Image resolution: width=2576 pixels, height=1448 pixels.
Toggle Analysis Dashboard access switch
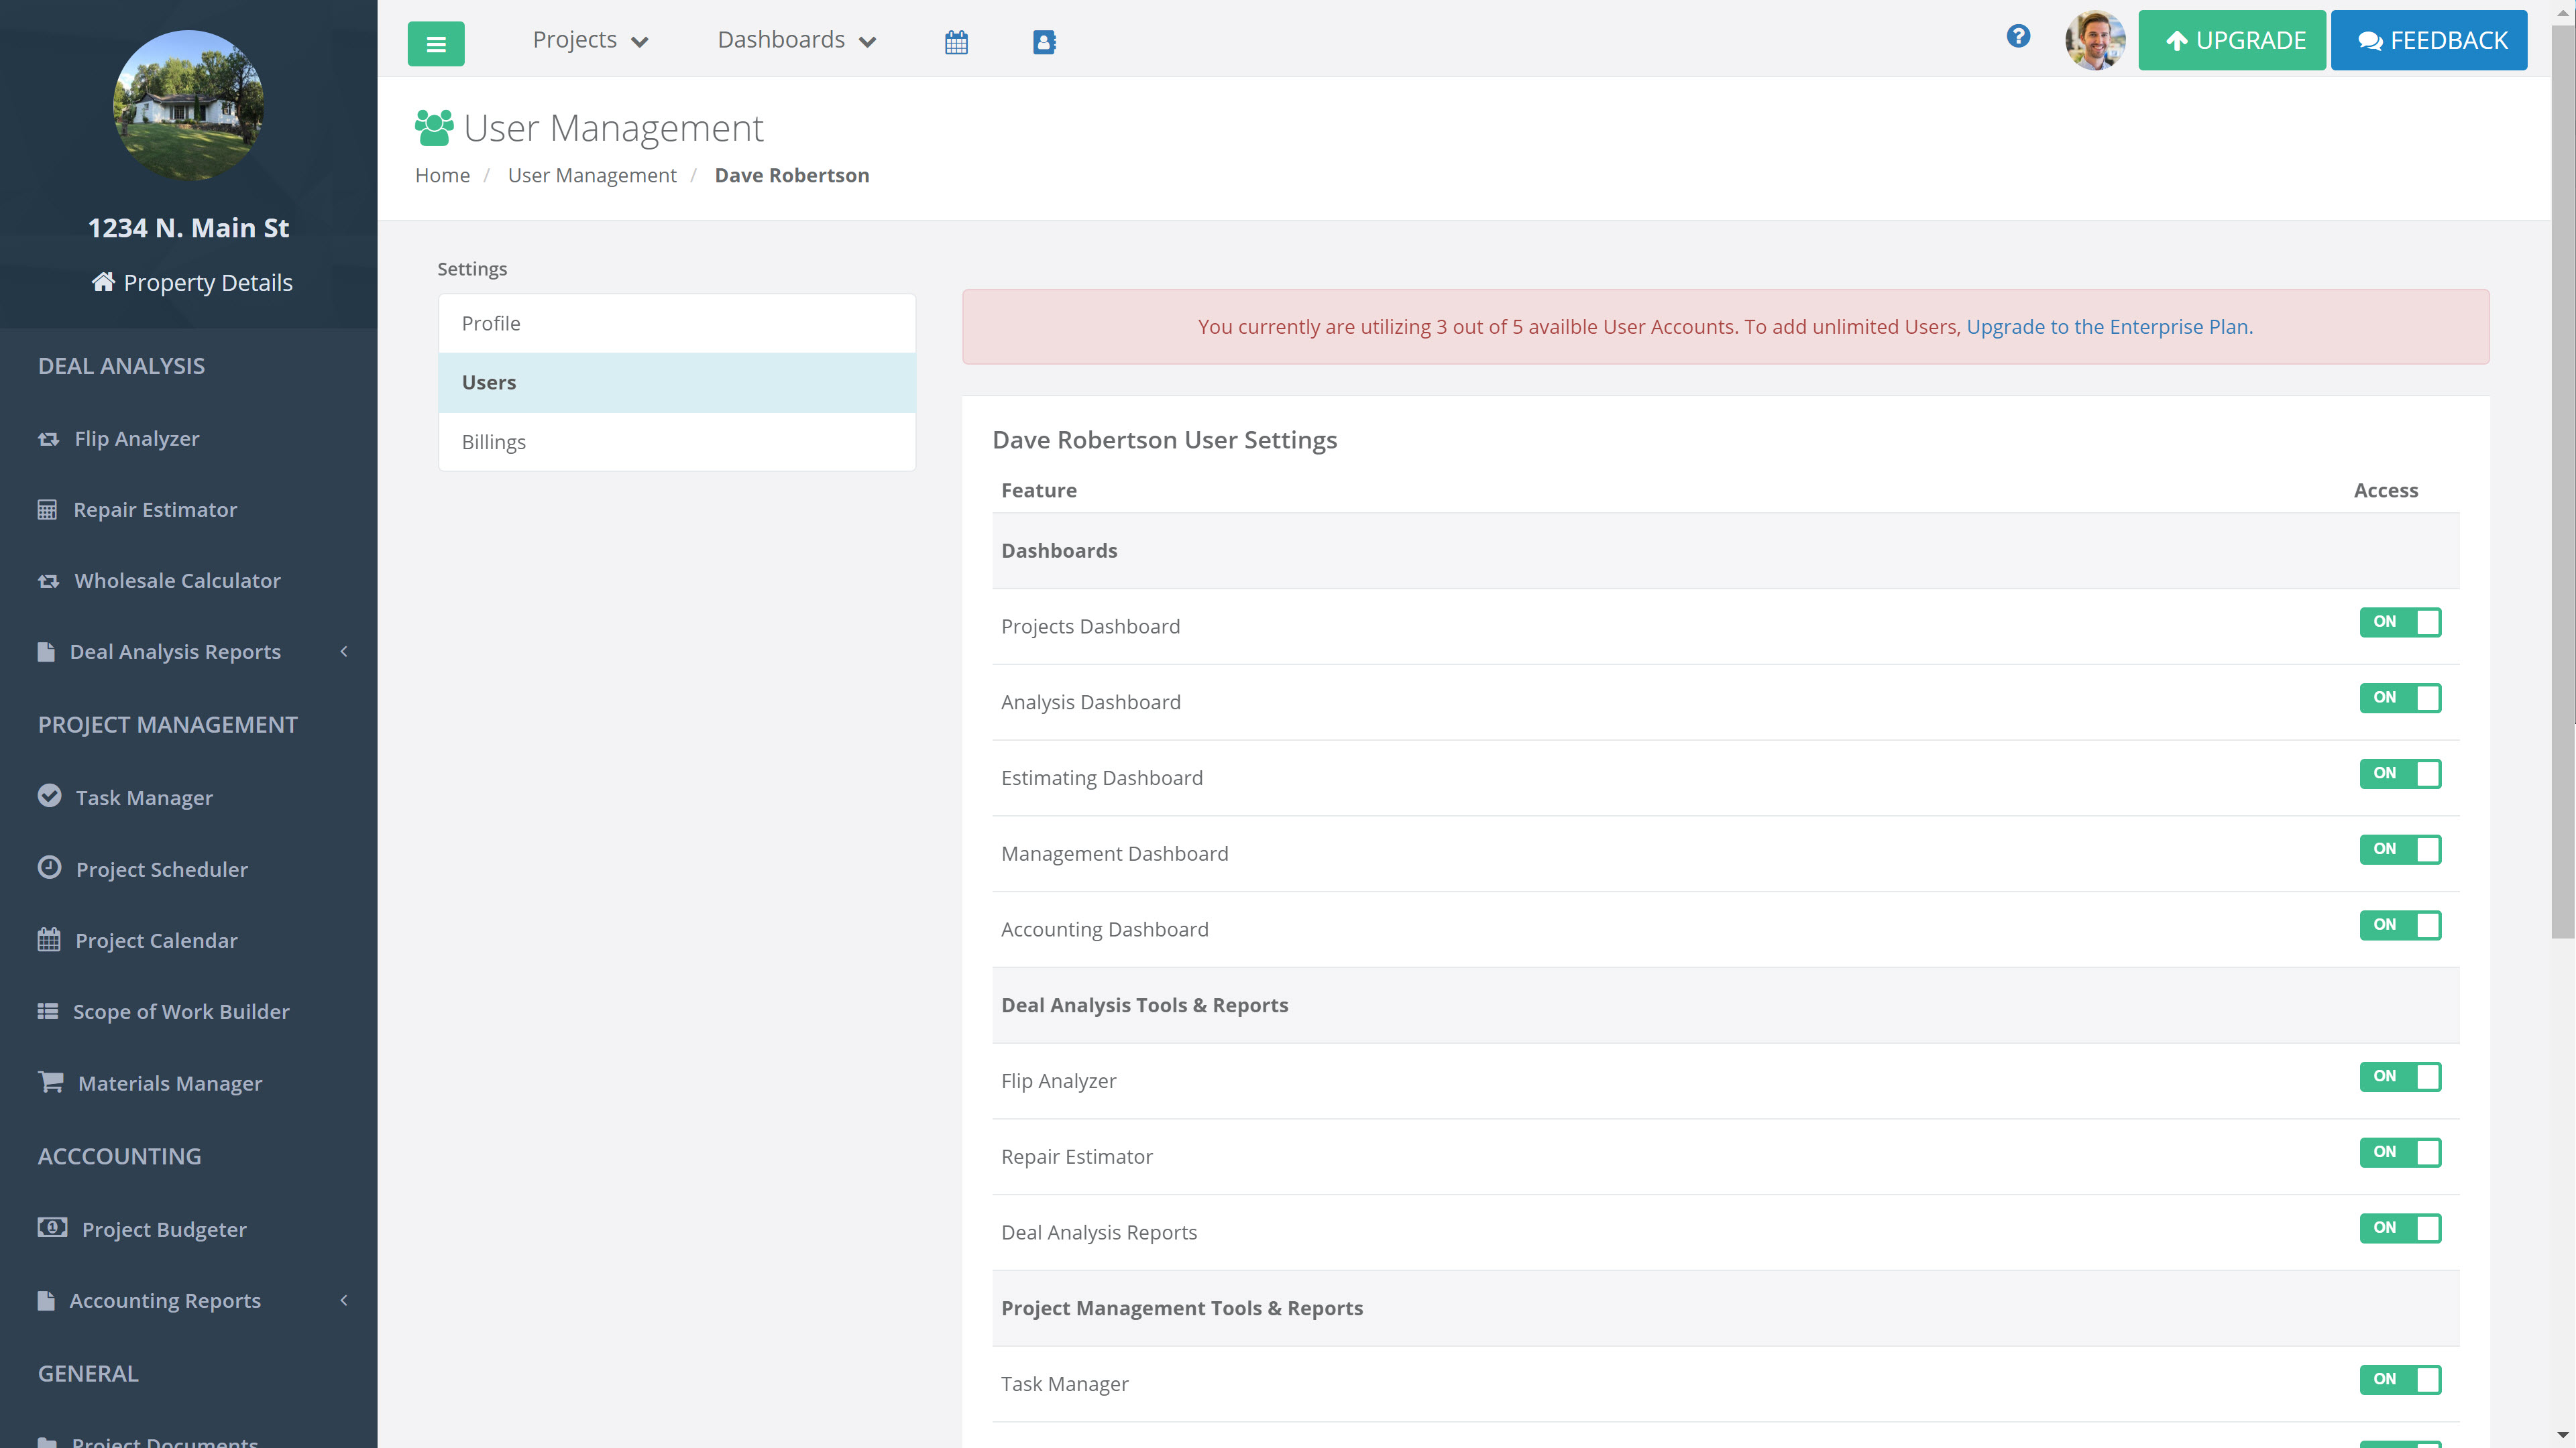click(x=2400, y=697)
